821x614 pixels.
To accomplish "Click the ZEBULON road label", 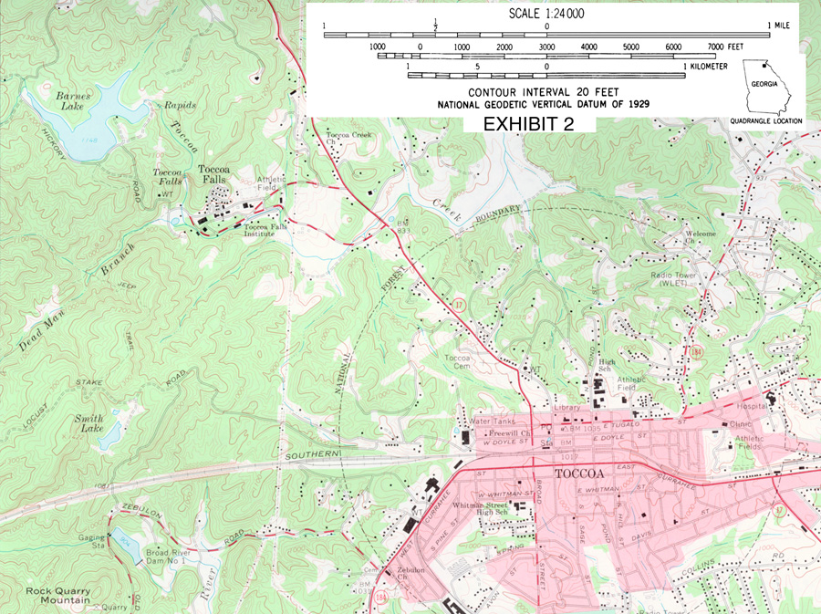I will 142,510.
